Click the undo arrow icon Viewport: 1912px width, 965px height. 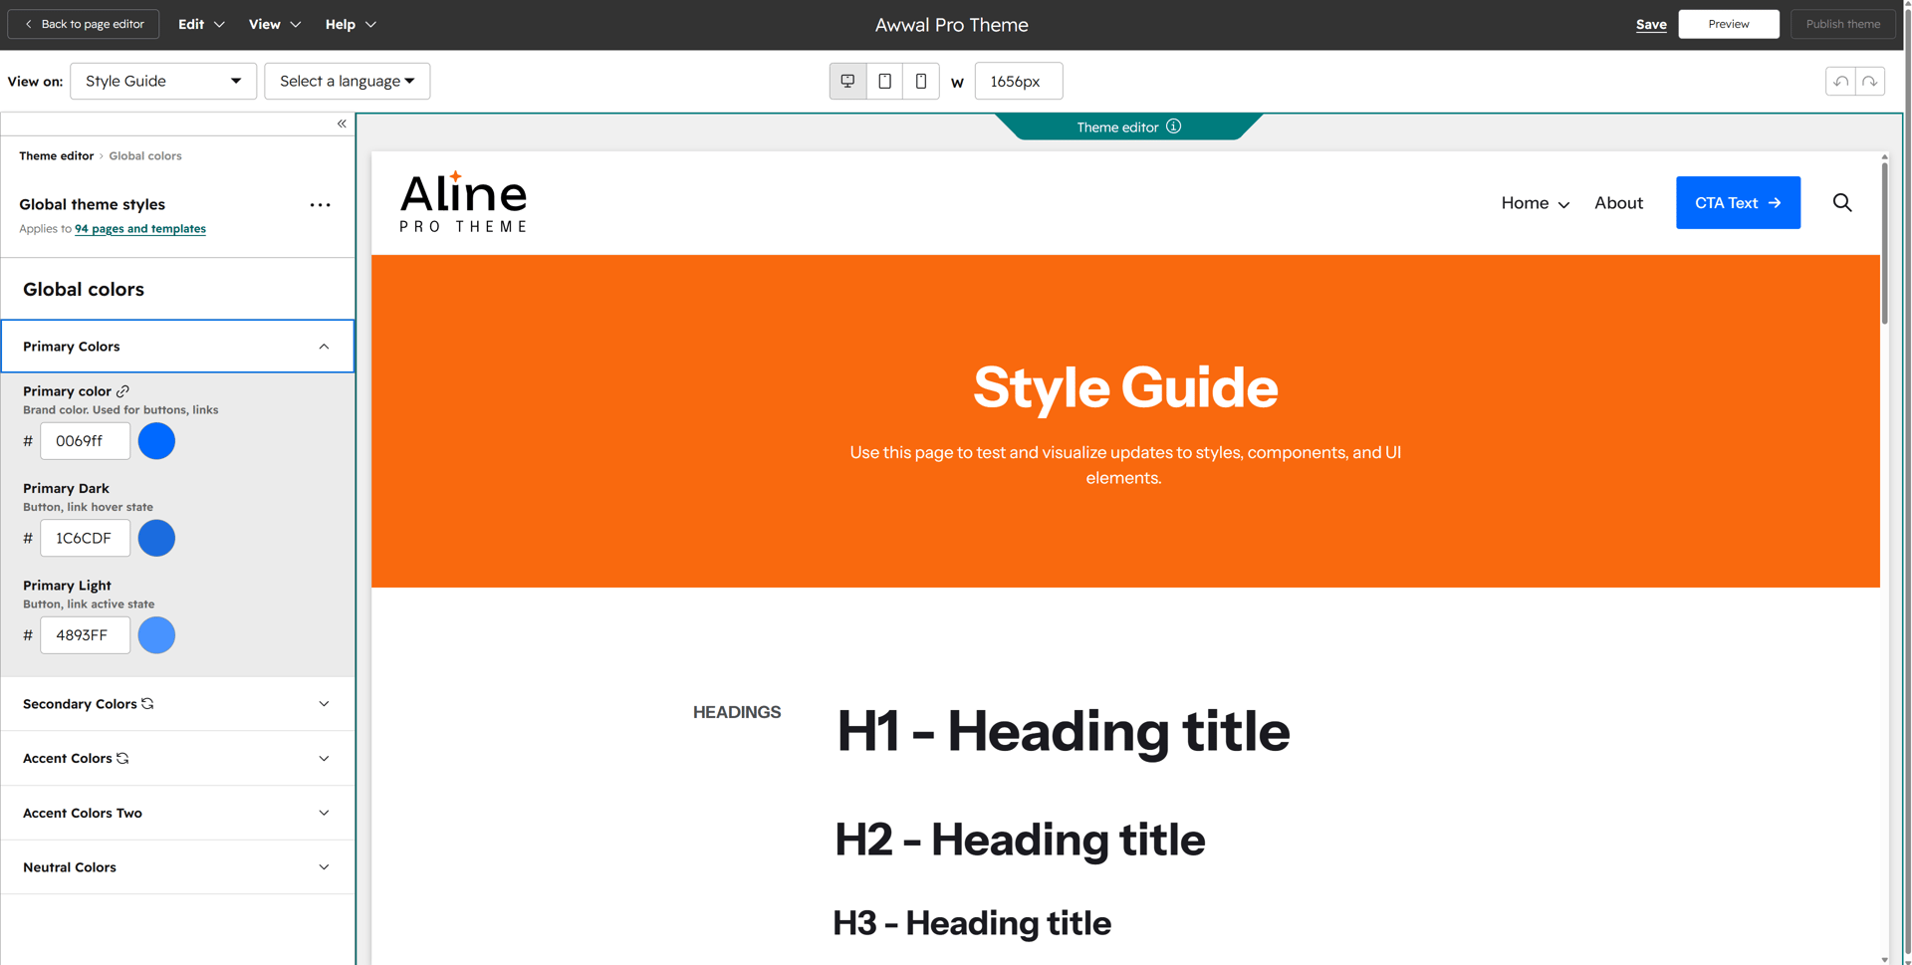(1840, 82)
